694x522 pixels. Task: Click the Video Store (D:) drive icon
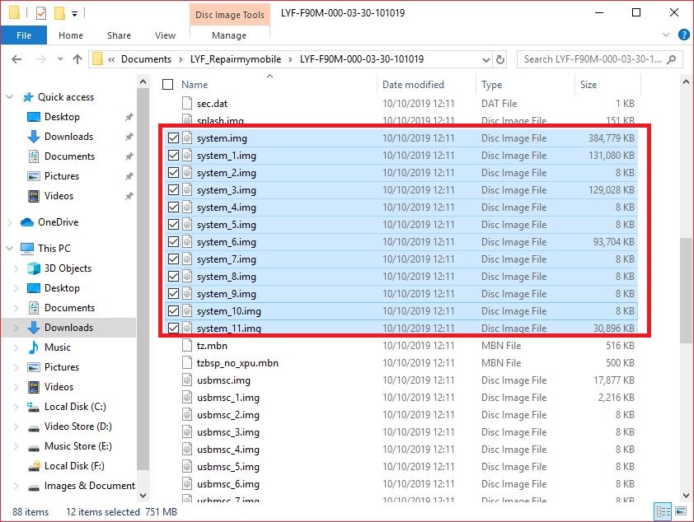(34, 428)
